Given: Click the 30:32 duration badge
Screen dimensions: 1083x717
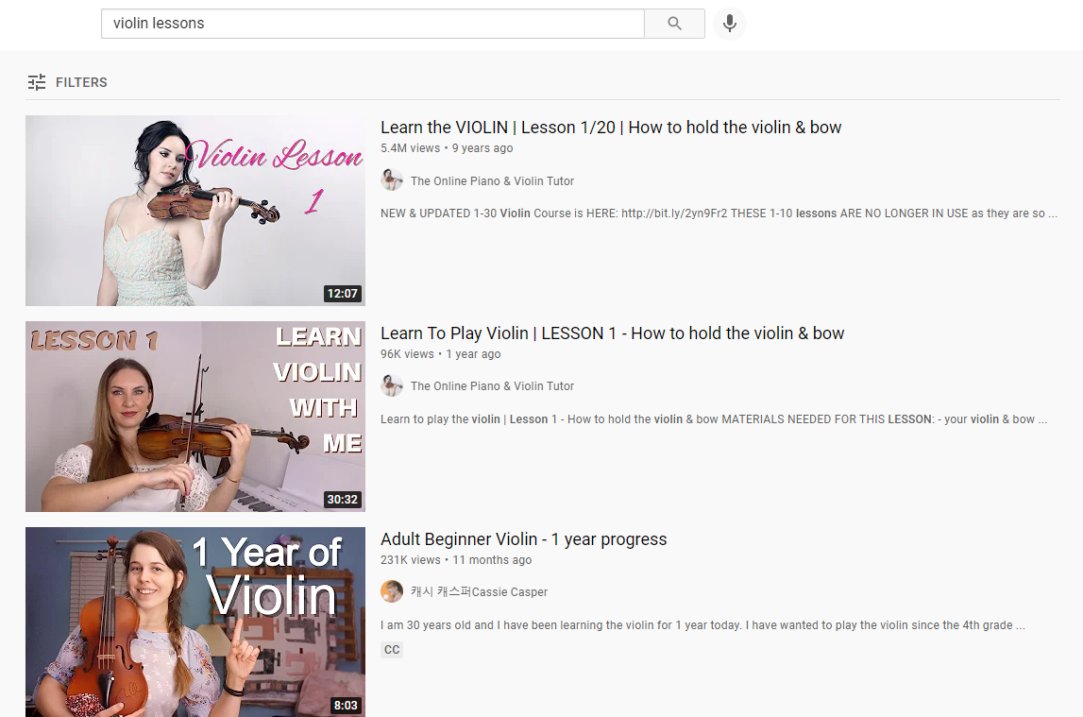Looking at the screenshot, I should click(342, 500).
